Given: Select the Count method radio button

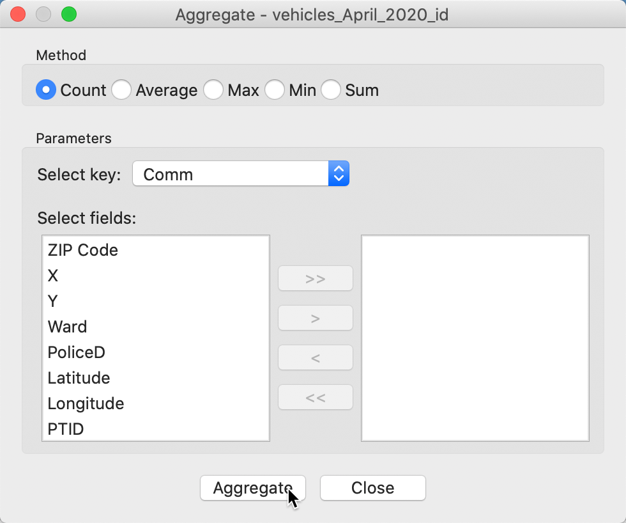Looking at the screenshot, I should point(46,90).
